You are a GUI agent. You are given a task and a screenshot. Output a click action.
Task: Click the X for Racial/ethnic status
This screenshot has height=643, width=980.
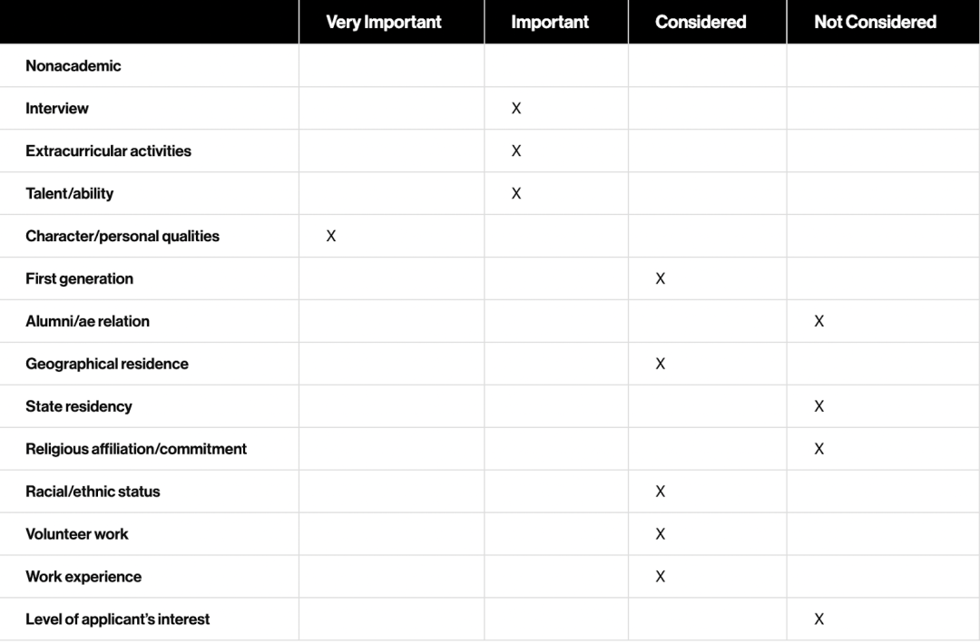point(661,492)
